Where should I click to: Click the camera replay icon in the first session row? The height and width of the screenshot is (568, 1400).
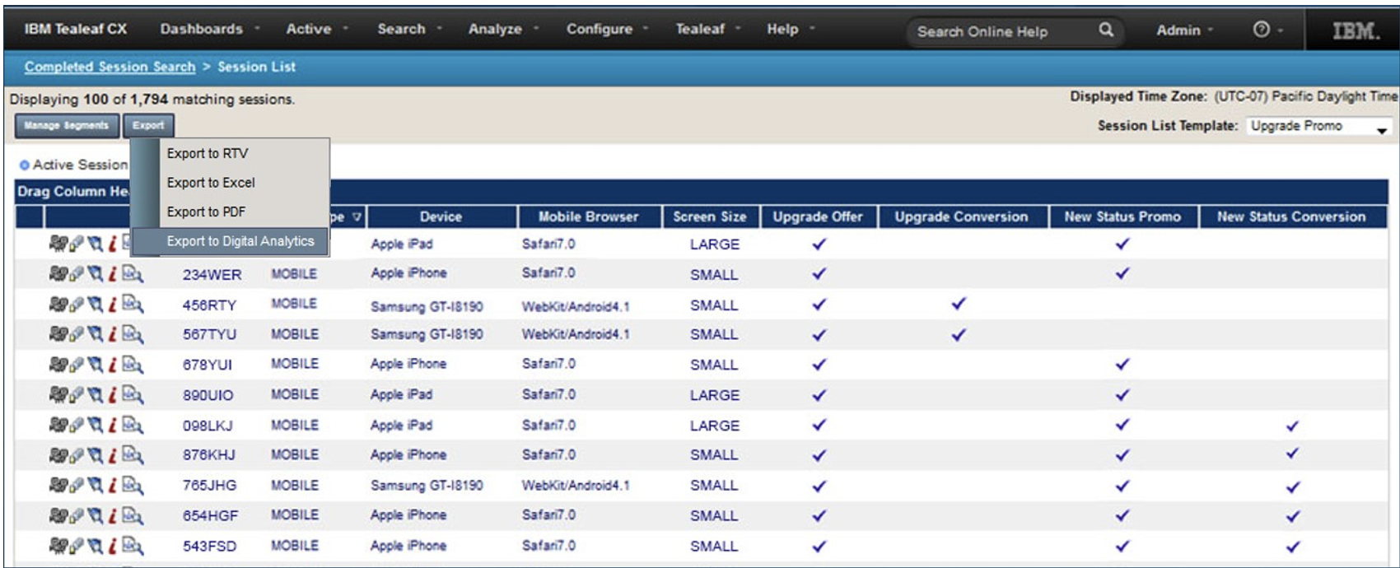coord(58,243)
